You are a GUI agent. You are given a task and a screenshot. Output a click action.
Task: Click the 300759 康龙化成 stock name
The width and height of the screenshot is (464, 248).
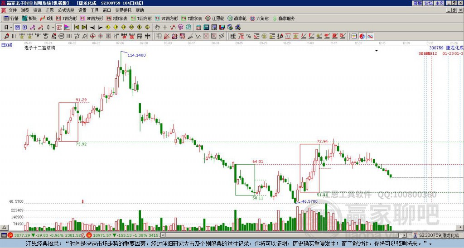coord(446,48)
